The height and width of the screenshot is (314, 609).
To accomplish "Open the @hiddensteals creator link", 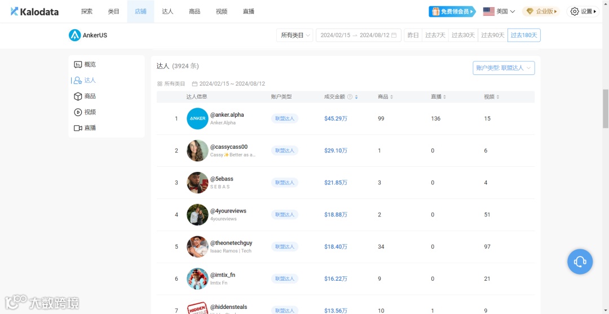I will pos(229,307).
